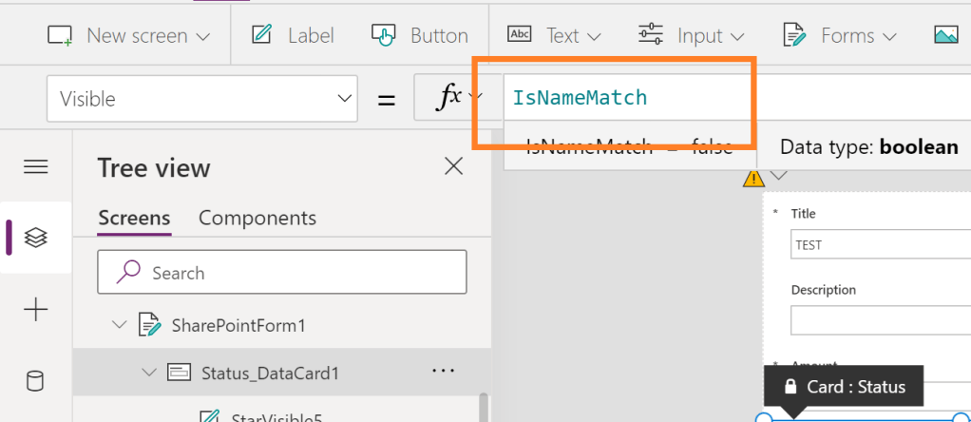Toggle the hamburger navigation menu
The image size is (971, 422).
(36, 167)
